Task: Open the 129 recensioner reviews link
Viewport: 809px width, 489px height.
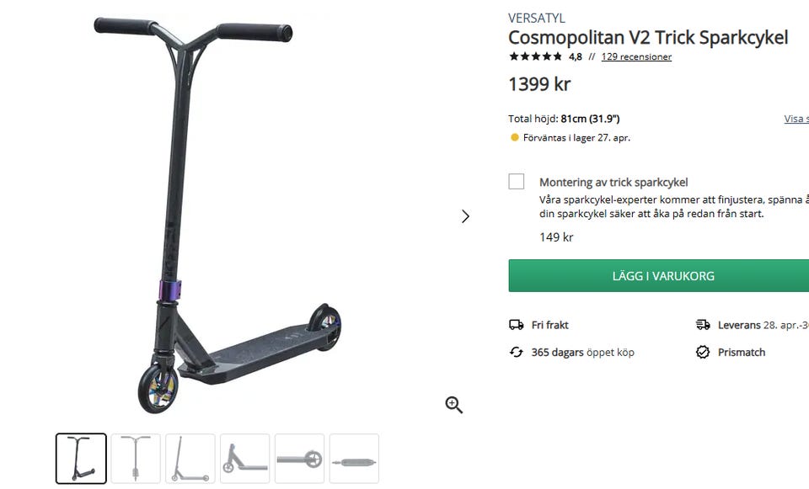Action: pyautogui.click(x=637, y=56)
